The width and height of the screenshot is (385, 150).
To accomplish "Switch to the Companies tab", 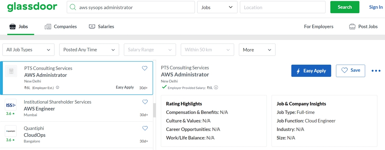I will point(61,26).
